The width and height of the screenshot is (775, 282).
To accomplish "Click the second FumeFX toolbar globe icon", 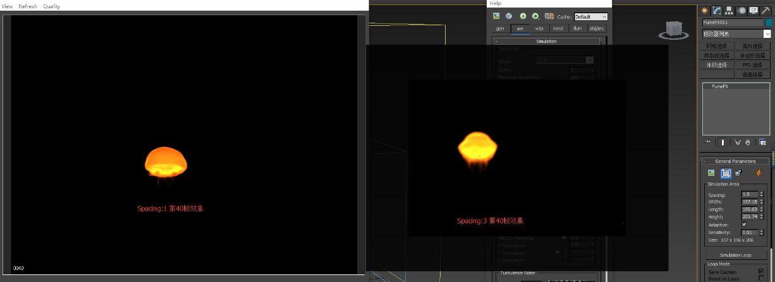I will pyautogui.click(x=509, y=16).
